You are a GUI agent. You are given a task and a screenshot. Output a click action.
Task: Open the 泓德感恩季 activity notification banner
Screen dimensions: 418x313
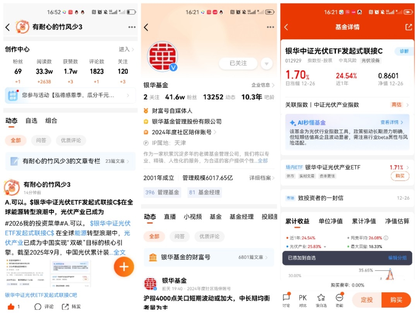[70, 95]
